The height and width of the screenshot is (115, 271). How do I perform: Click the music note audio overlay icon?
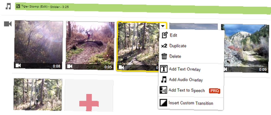(x=164, y=80)
